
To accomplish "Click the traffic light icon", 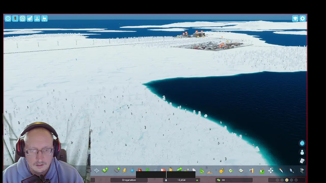I will pyautogui.click(x=15, y=18).
